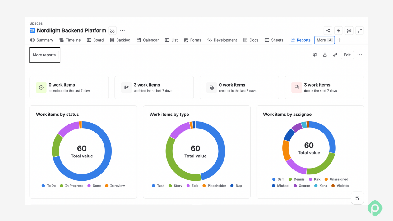
Task: Switch to the Development tab
Action: tap(222, 40)
